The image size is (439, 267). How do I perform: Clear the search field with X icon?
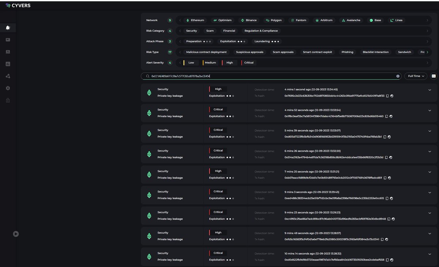tap(398, 76)
